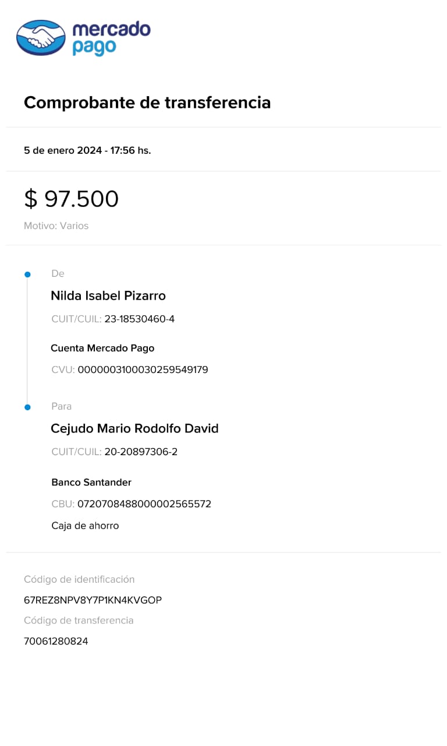The height and width of the screenshot is (746, 447).
Task: Select the CVU number 0000003100030259549179
Action: click(143, 370)
